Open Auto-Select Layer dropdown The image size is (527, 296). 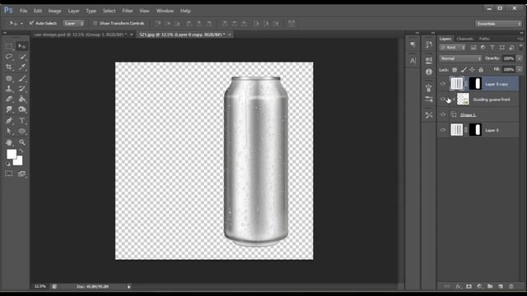(73, 23)
